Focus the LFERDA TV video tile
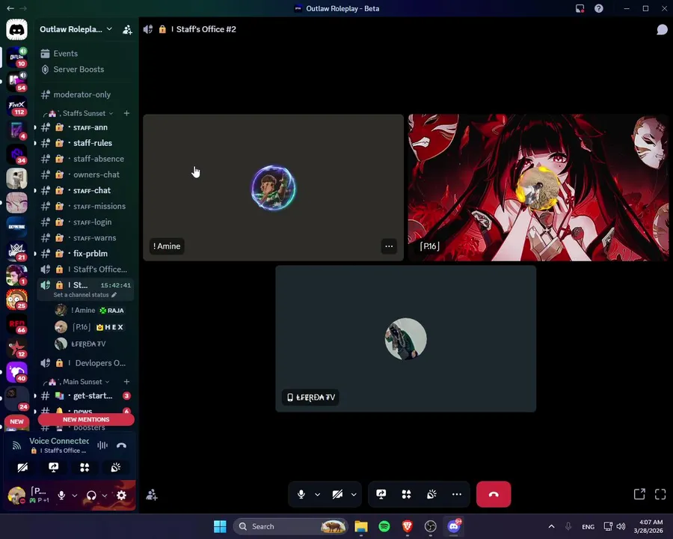 point(405,338)
